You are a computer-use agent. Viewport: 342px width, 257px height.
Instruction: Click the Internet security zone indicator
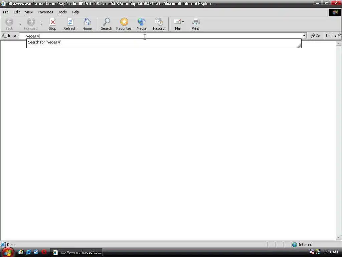(302, 245)
